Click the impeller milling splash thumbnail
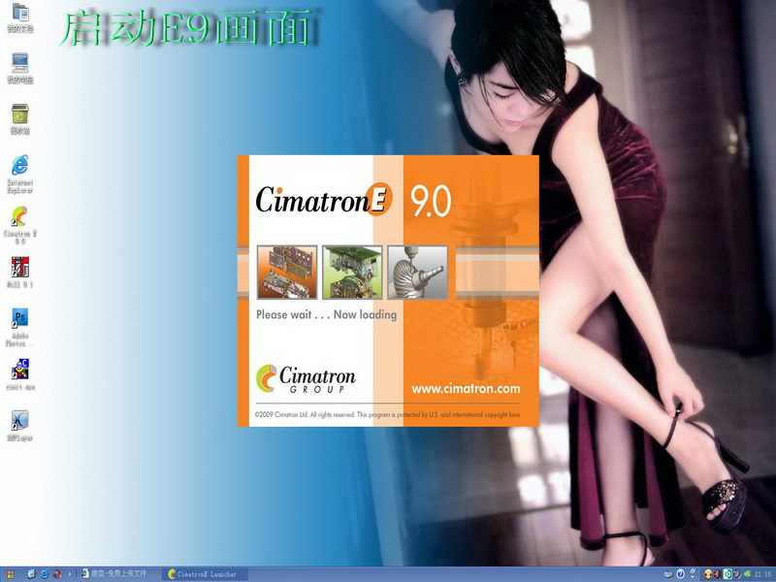This screenshot has height=582, width=776. [x=418, y=273]
